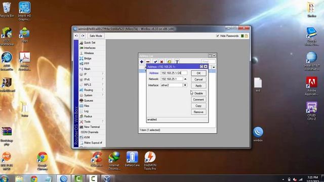Click the blue plus add-address icon
The width and height of the screenshot is (324, 182).
pyautogui.click(x=142, y=62)
